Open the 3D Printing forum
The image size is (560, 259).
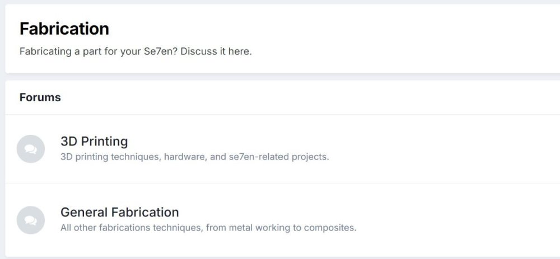pos(94,142)
